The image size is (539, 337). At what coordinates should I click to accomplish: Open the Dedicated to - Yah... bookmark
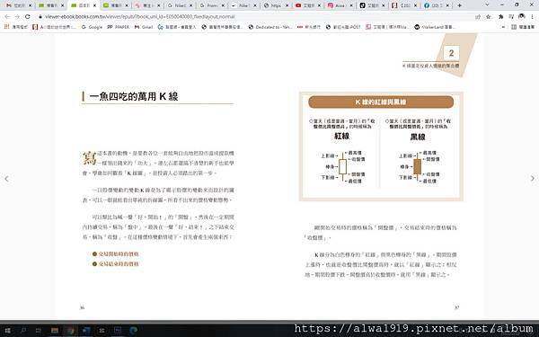click(x=270, y=27)
